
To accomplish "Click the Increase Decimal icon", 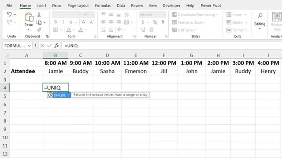I will point(143,30).
